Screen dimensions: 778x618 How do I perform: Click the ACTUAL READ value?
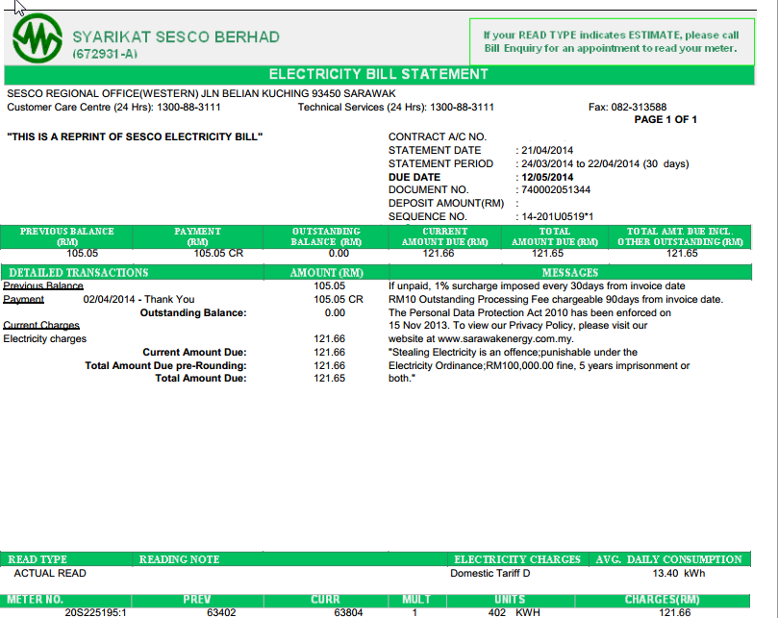tap(50, 574)
